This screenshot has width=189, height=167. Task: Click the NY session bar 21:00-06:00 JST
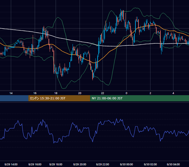(140, 98)
